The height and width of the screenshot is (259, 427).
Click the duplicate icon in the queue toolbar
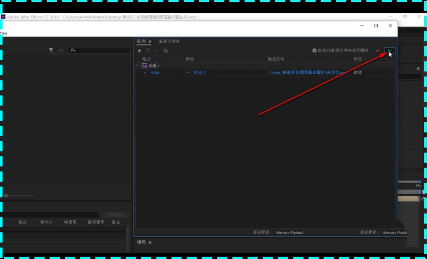tap(166, 51)
